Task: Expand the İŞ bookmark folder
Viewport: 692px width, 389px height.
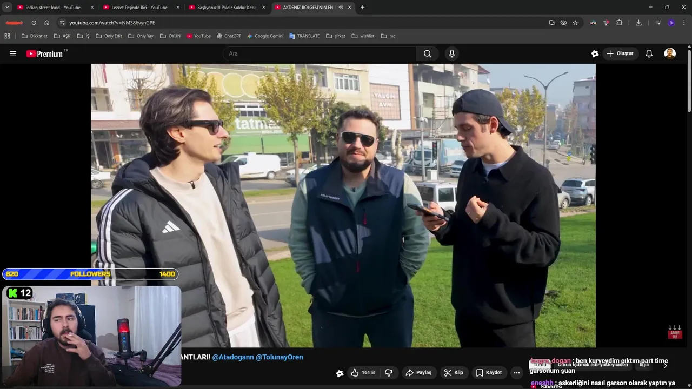Action: click(83, 36)
